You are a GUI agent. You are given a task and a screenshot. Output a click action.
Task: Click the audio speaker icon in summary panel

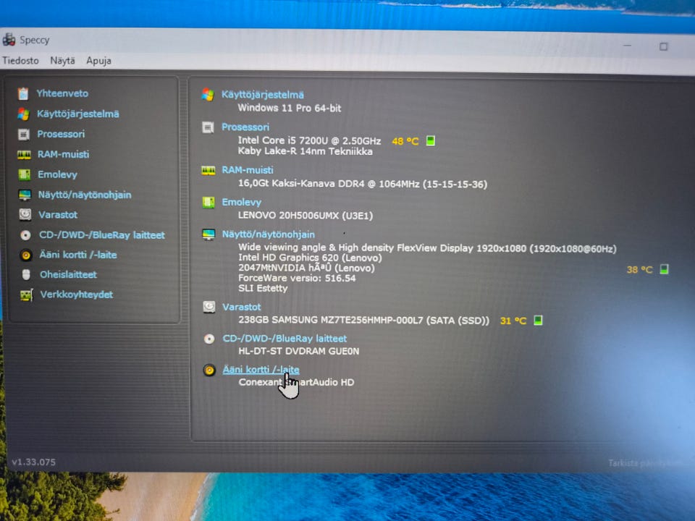click(209, 370)
